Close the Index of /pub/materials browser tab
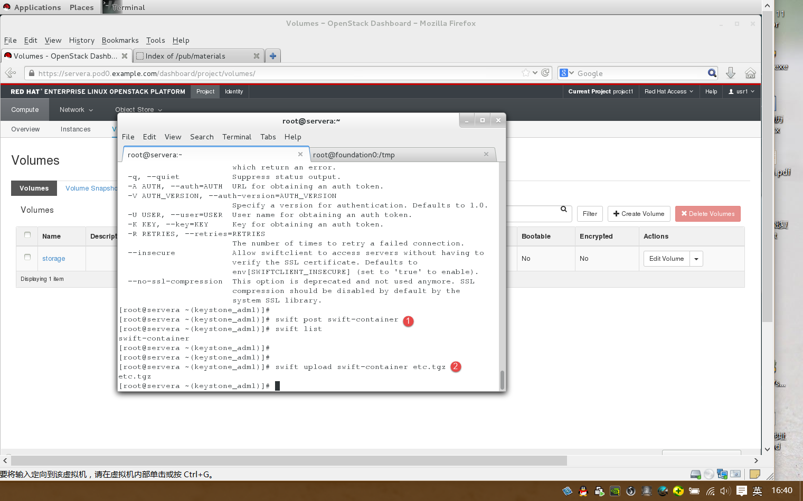Screen dimensions: 803x501 click(x=257, y=56)
